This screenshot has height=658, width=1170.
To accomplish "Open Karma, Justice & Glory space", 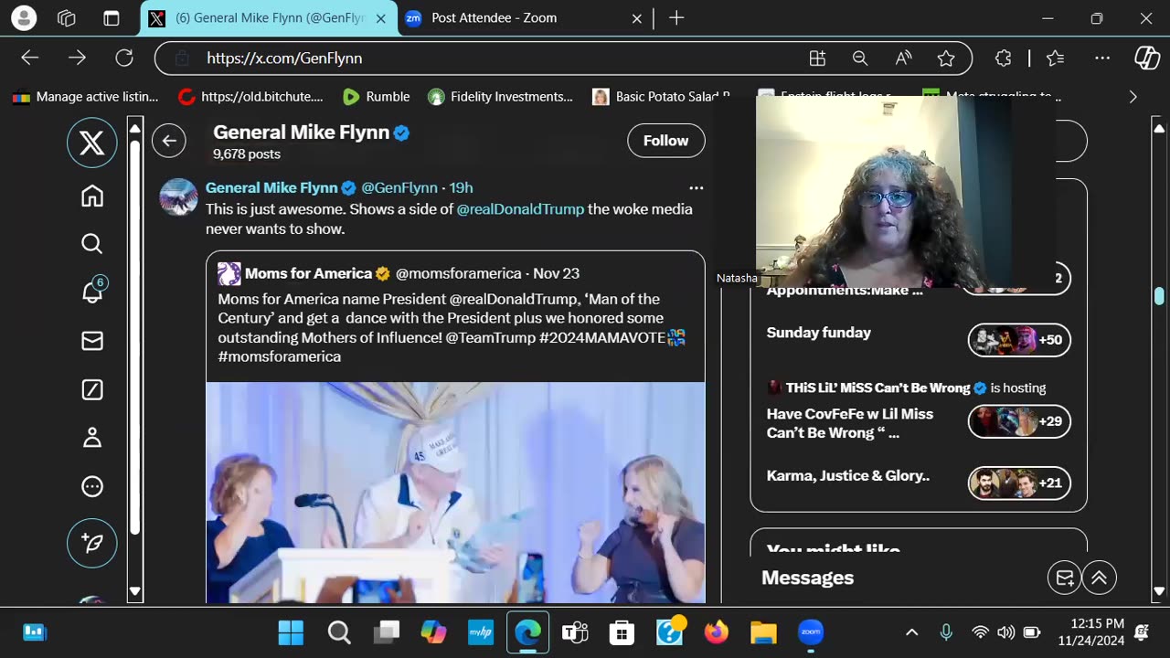I will point(848,475).
